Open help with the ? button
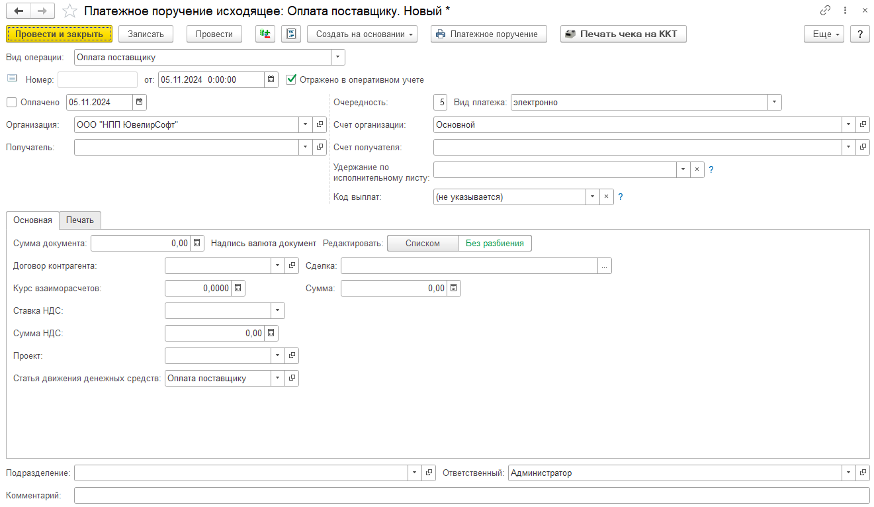The height and width of the screenshot is (507, 874). pyautogui.click(x=860, y=34)
